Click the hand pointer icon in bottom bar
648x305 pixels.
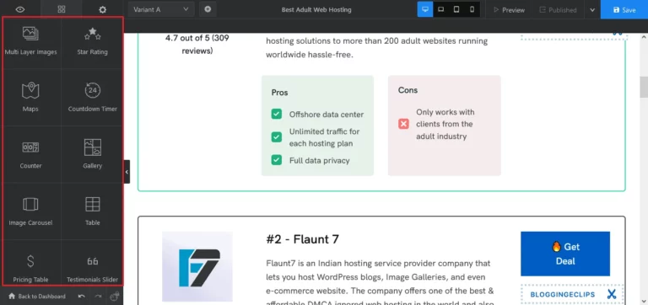[x=115, y=296]
